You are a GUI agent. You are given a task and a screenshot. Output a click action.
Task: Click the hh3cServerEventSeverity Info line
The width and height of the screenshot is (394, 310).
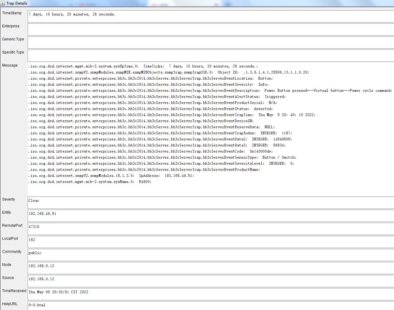click(148, 84)
